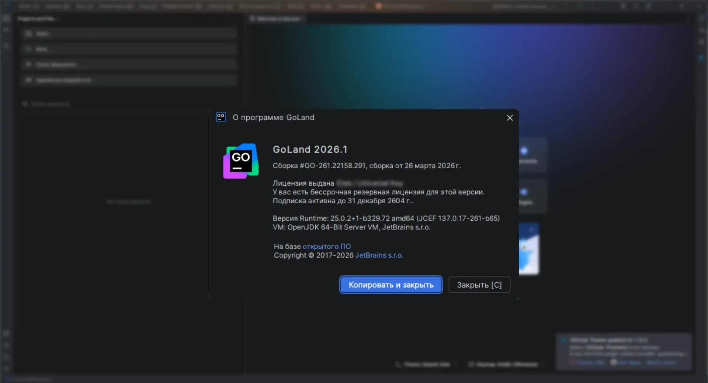Open the "открытого ПО" link
The height and width of the screenshot is (383, 708).
pos(326,246)
